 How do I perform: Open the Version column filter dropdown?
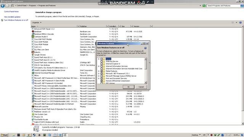[x=151, y=26]
